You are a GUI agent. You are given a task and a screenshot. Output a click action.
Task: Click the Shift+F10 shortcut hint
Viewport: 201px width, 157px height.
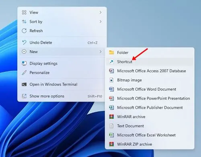(95, 96)
